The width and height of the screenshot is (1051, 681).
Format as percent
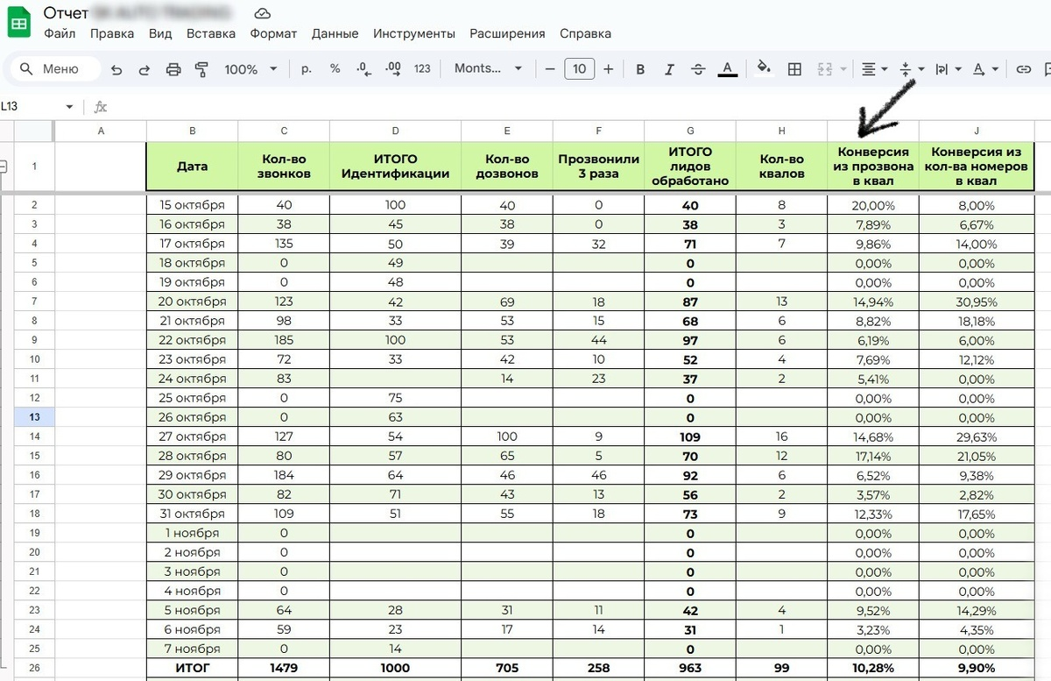[335, 68]
